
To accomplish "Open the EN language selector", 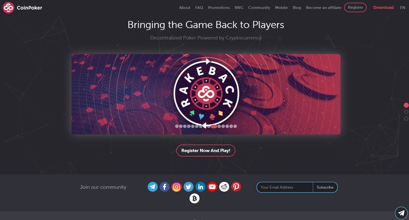I will click(x=402, y=8).
